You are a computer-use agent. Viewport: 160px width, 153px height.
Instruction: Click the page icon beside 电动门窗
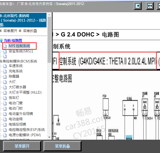click(5, 103)
